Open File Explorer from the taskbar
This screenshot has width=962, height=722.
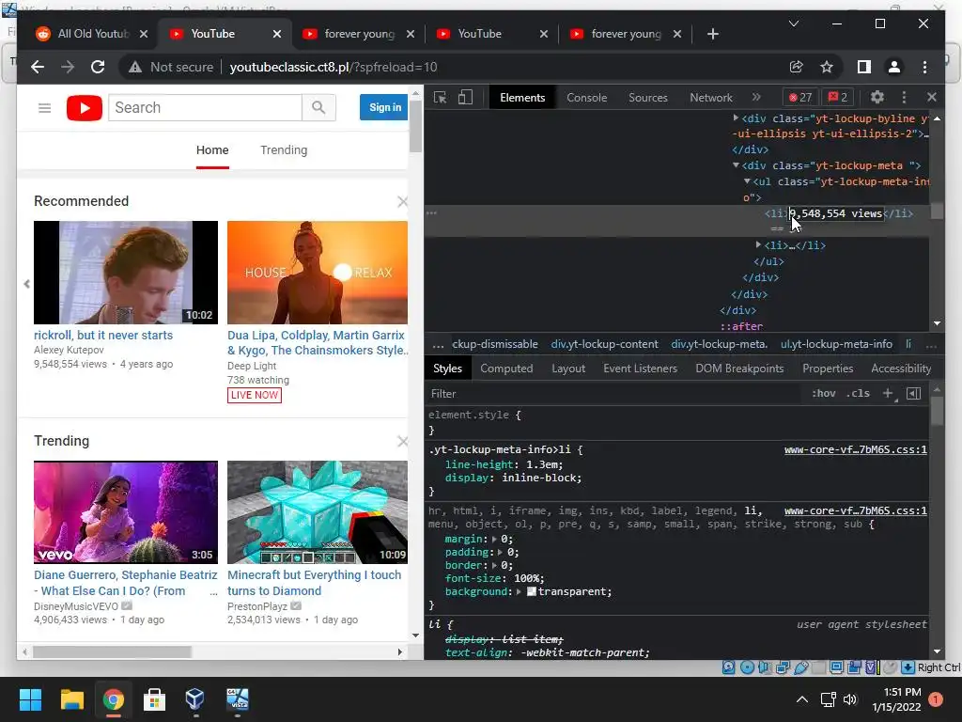71,699
